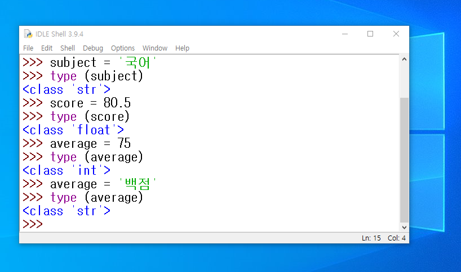Click the empty prompt on the last line

pos(33,224)
